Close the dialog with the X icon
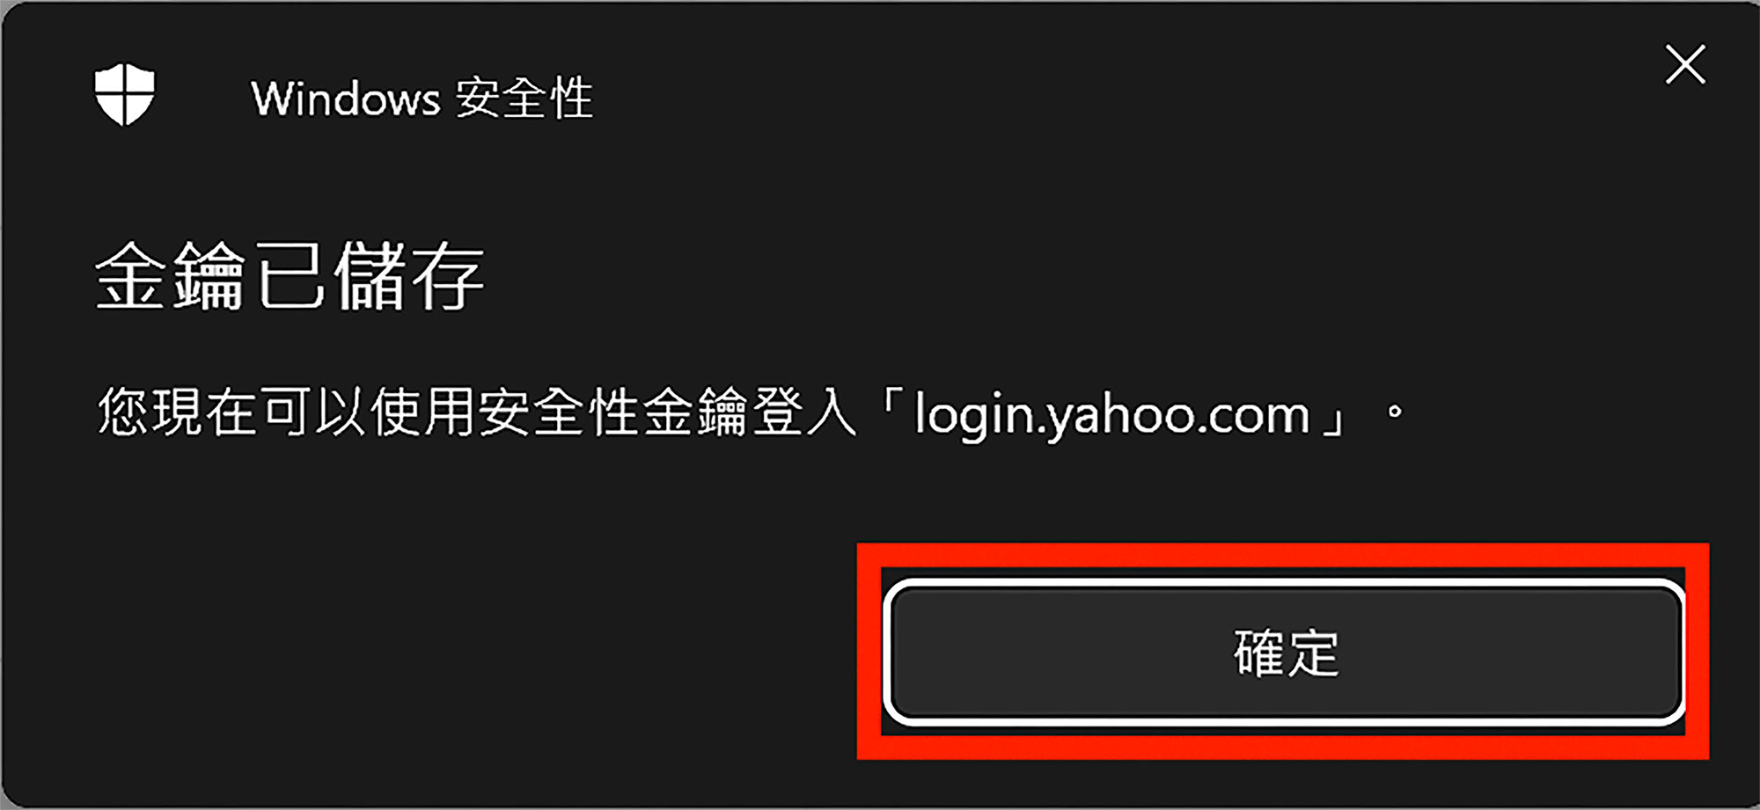The image size is (1760, 810). pos(1685,65)
